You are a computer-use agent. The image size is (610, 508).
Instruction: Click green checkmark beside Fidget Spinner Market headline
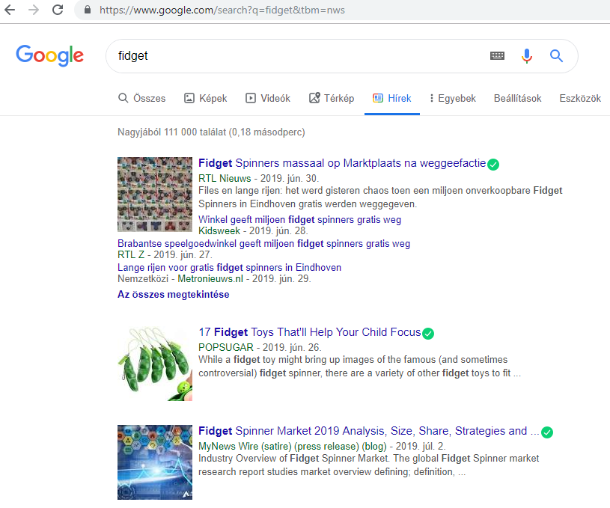pos(547,432)
